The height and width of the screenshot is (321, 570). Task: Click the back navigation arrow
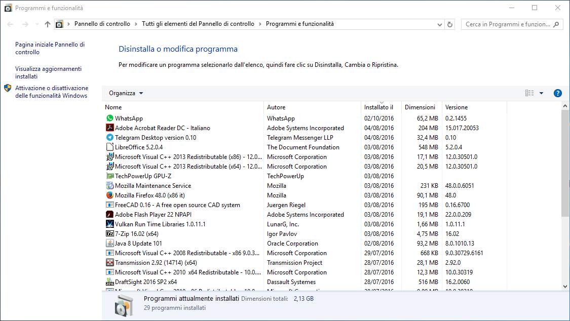(10, 24)
